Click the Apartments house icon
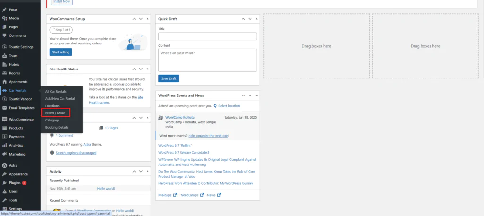The width and height of the screenshot is (484, 216). click(4, 82)
